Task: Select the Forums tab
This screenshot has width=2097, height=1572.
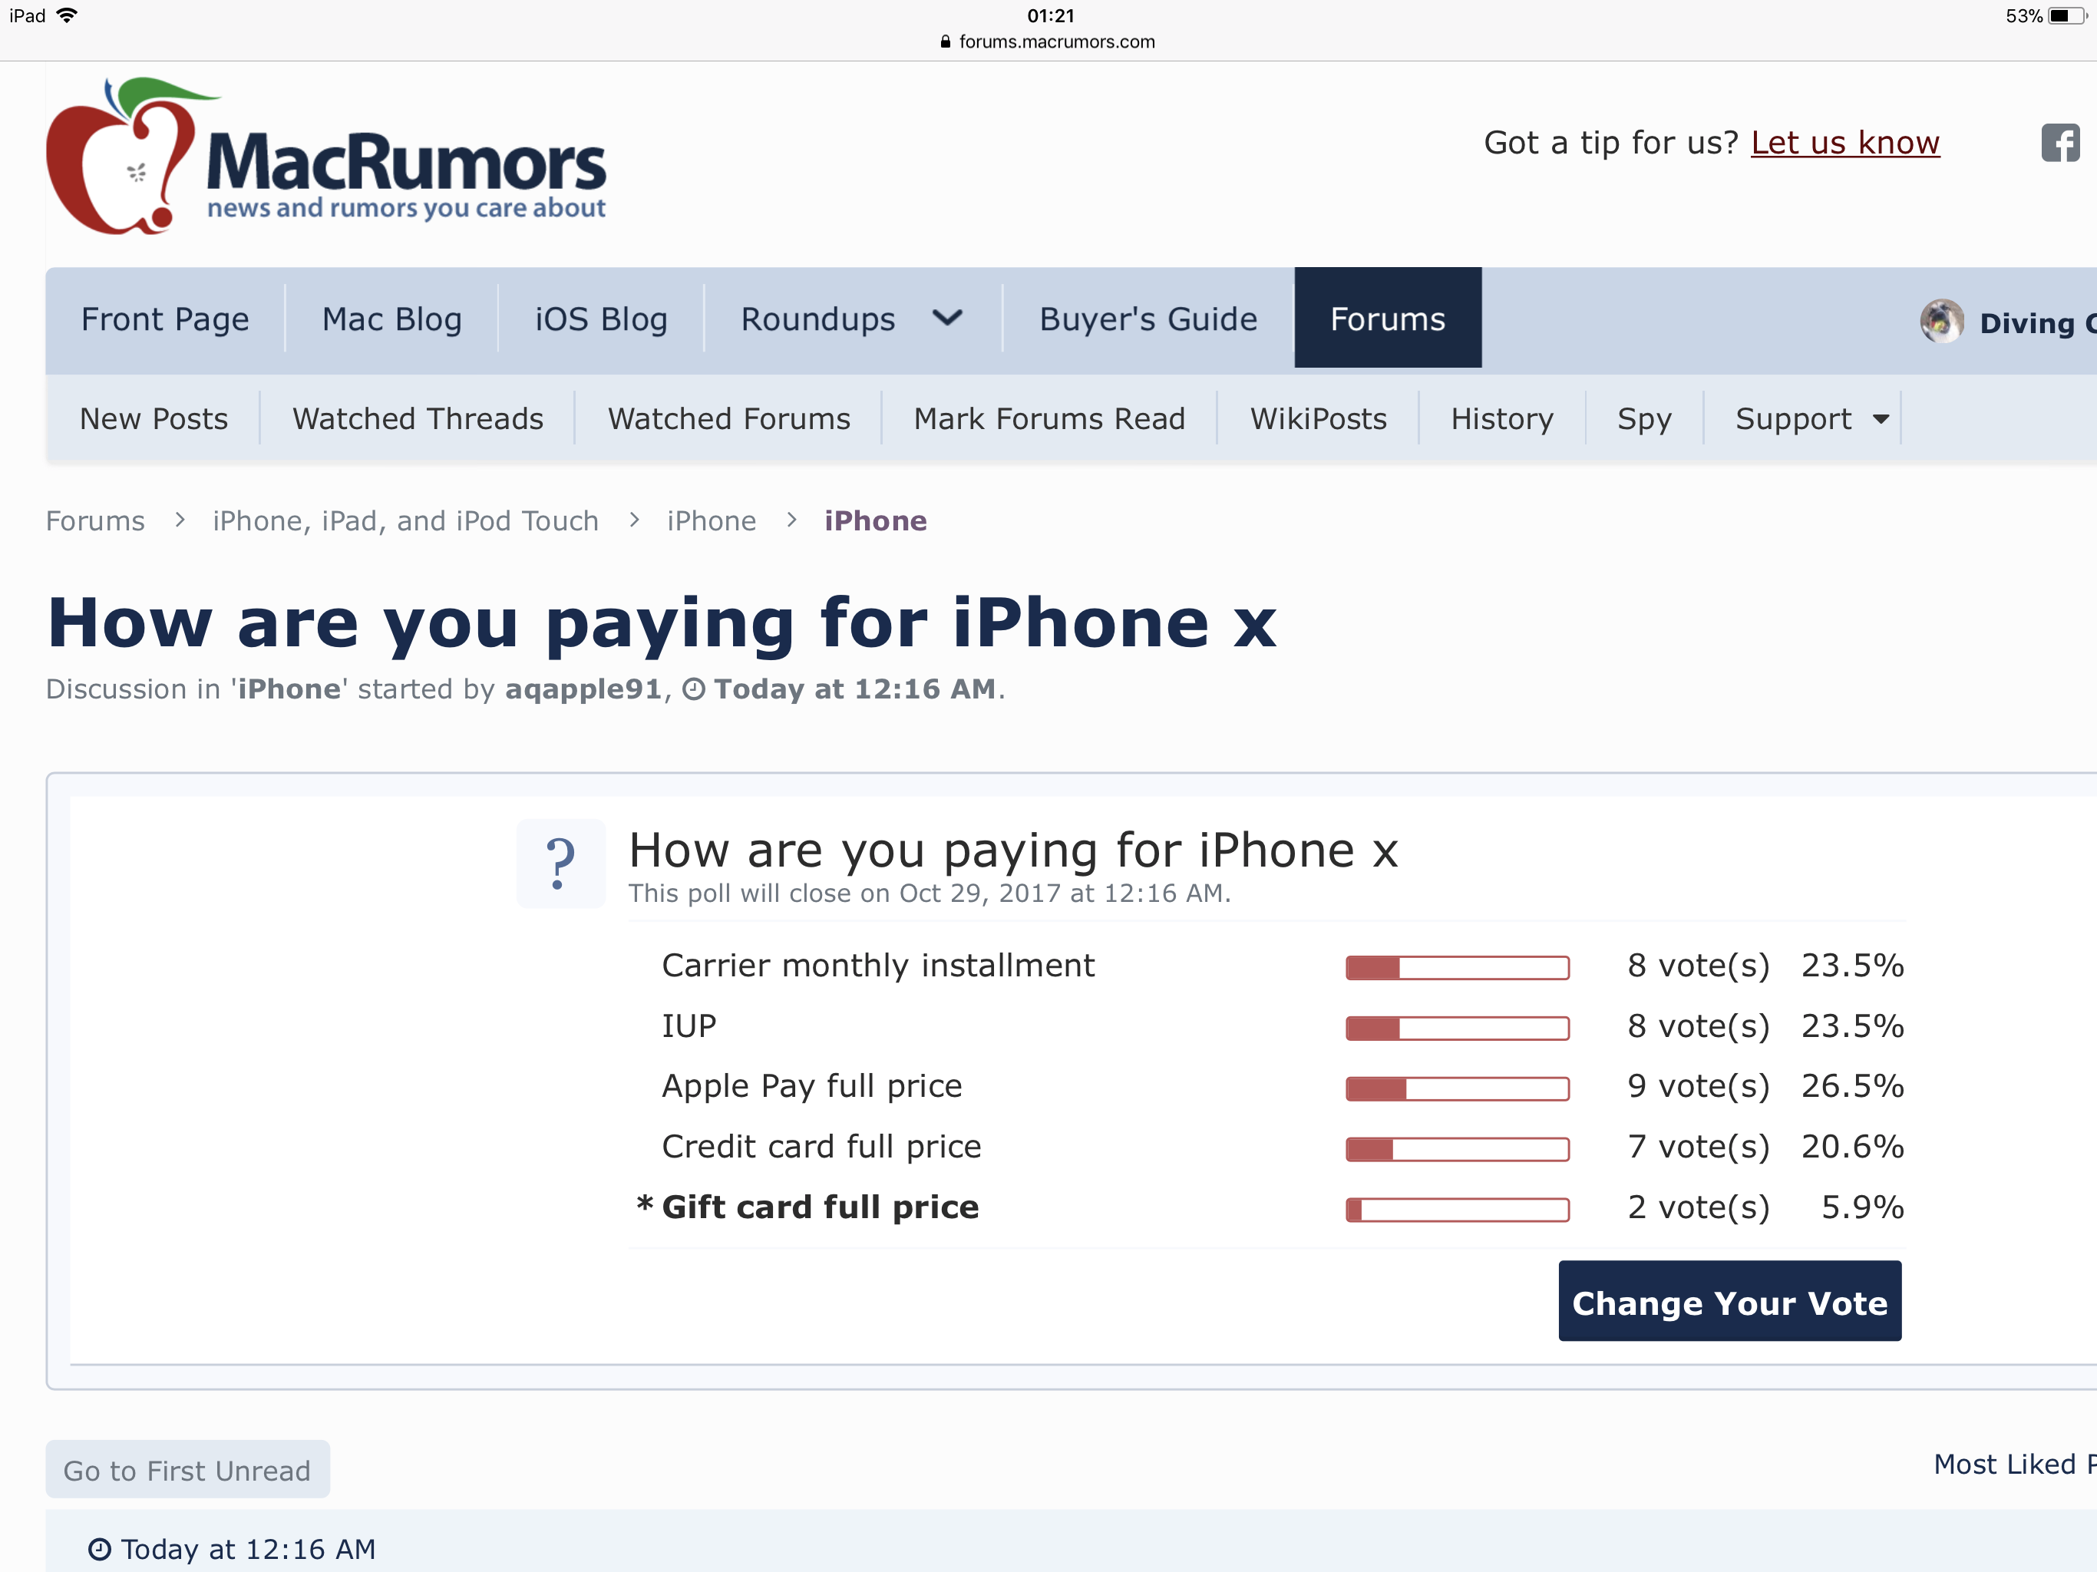Action: pyautogui.click(x=1388, y=318)
